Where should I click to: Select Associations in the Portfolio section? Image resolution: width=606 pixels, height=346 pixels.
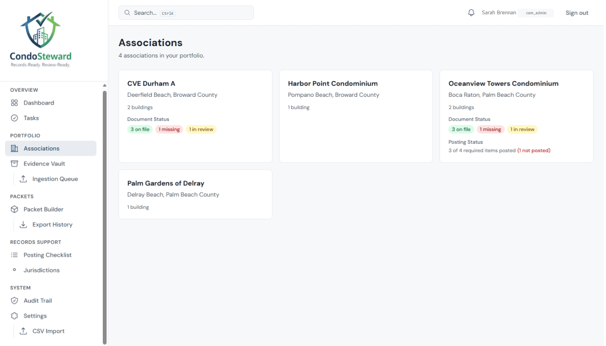pos(42,148)
